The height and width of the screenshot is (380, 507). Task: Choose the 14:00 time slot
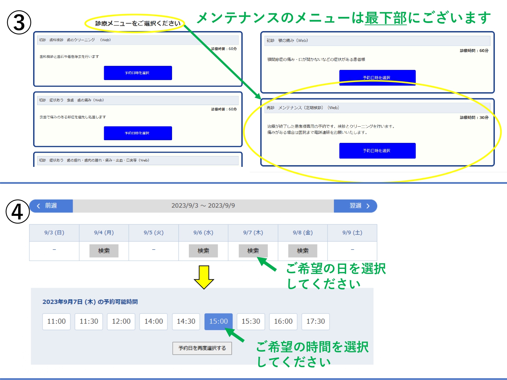tap(153, 321)
